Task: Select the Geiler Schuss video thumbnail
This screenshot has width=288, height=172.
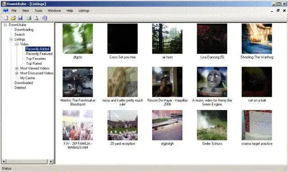Action: coord(212,125)
